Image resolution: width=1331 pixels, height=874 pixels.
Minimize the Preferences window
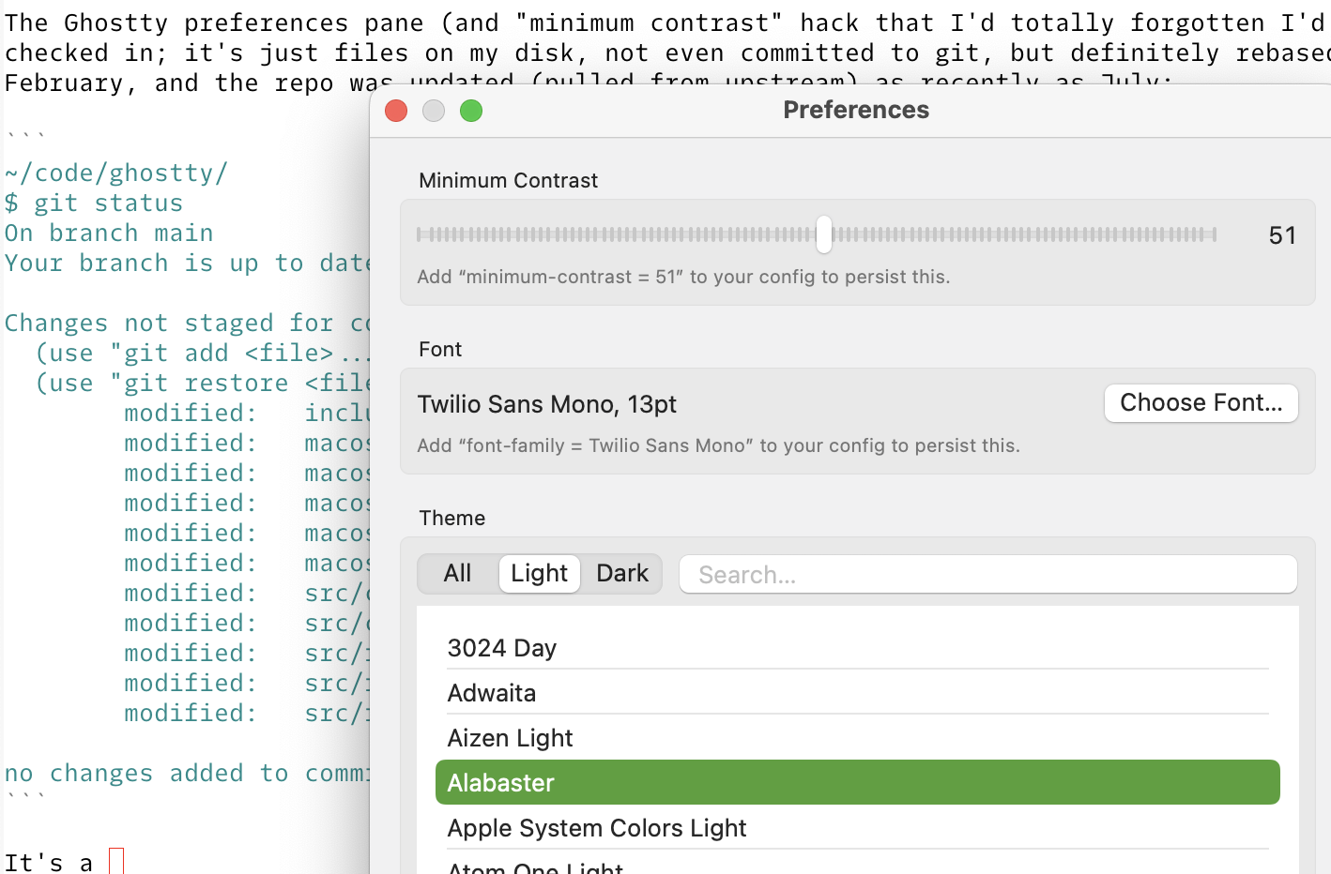point(434,111)
